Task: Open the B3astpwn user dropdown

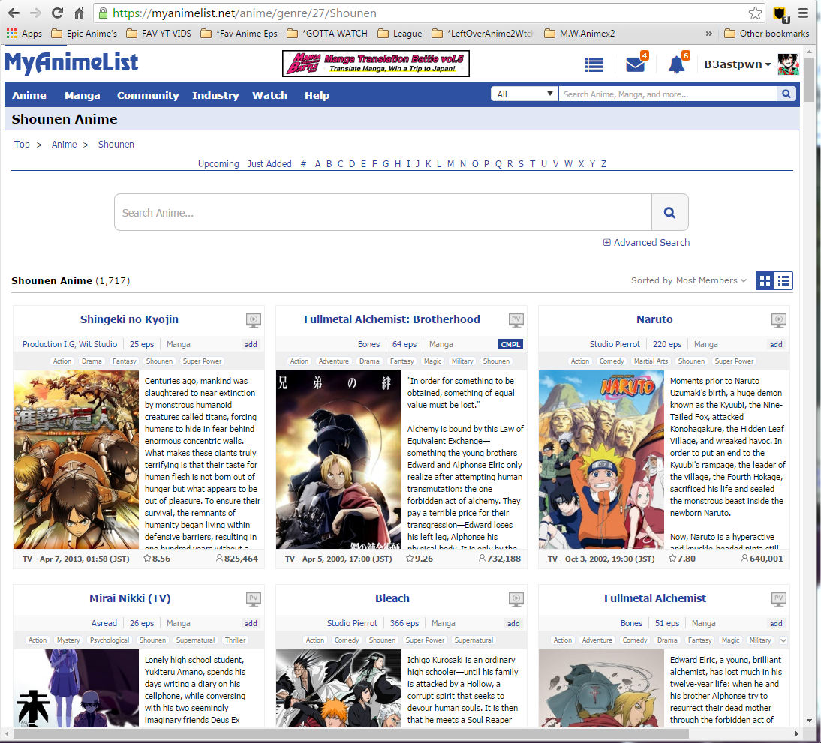Action: coord(737,64)
